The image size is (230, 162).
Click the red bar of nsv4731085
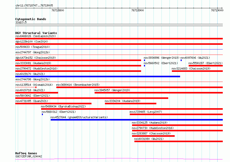[x=53, y=104]
